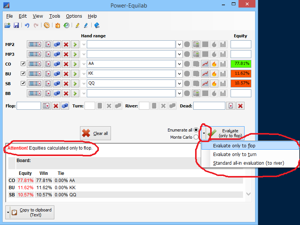Screen dimensions: 300x225
Task: Open the Options menu
Action: 74,16
